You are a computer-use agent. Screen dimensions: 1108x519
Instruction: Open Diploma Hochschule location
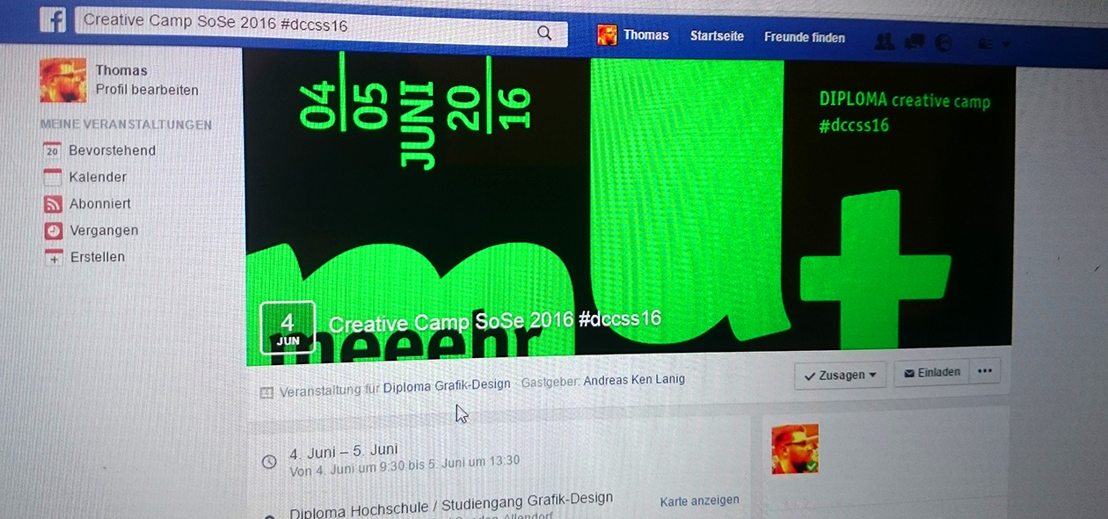(451, 503)
